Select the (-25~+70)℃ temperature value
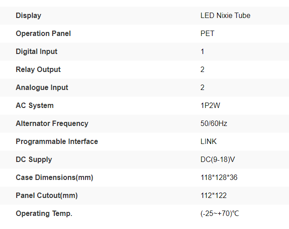289x229 pixels. pos(220,213)
